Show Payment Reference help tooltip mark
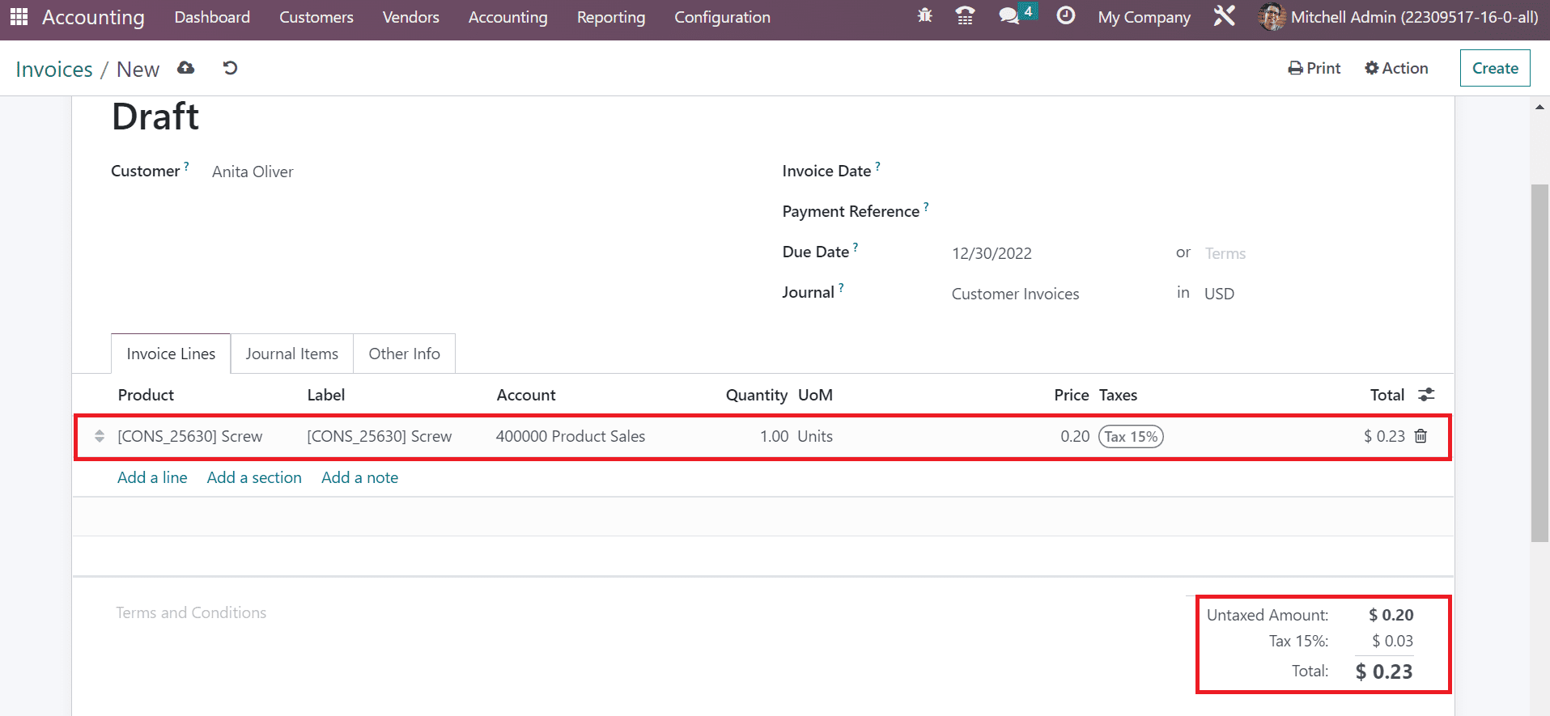 926,206
